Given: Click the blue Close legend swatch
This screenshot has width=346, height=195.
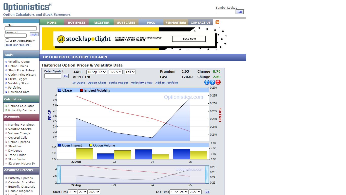Looking at the screenshot, I should click(x=60, y=90).
